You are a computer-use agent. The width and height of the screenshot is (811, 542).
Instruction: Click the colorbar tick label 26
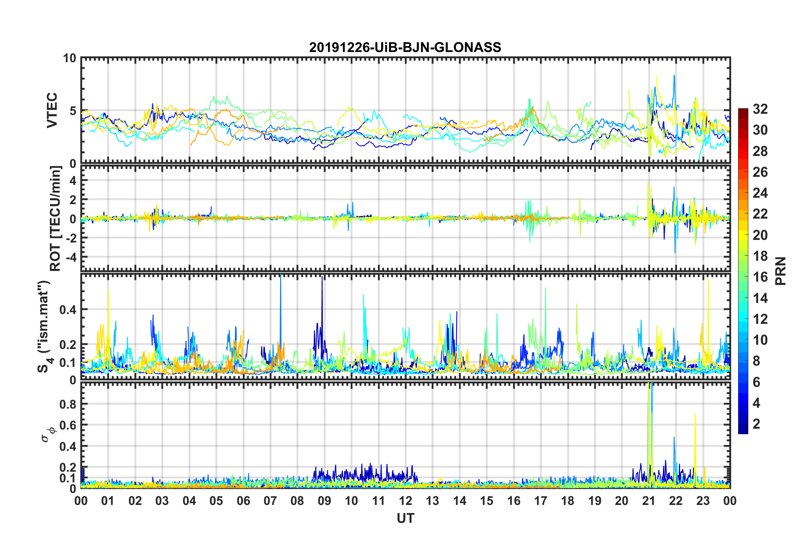760,172
